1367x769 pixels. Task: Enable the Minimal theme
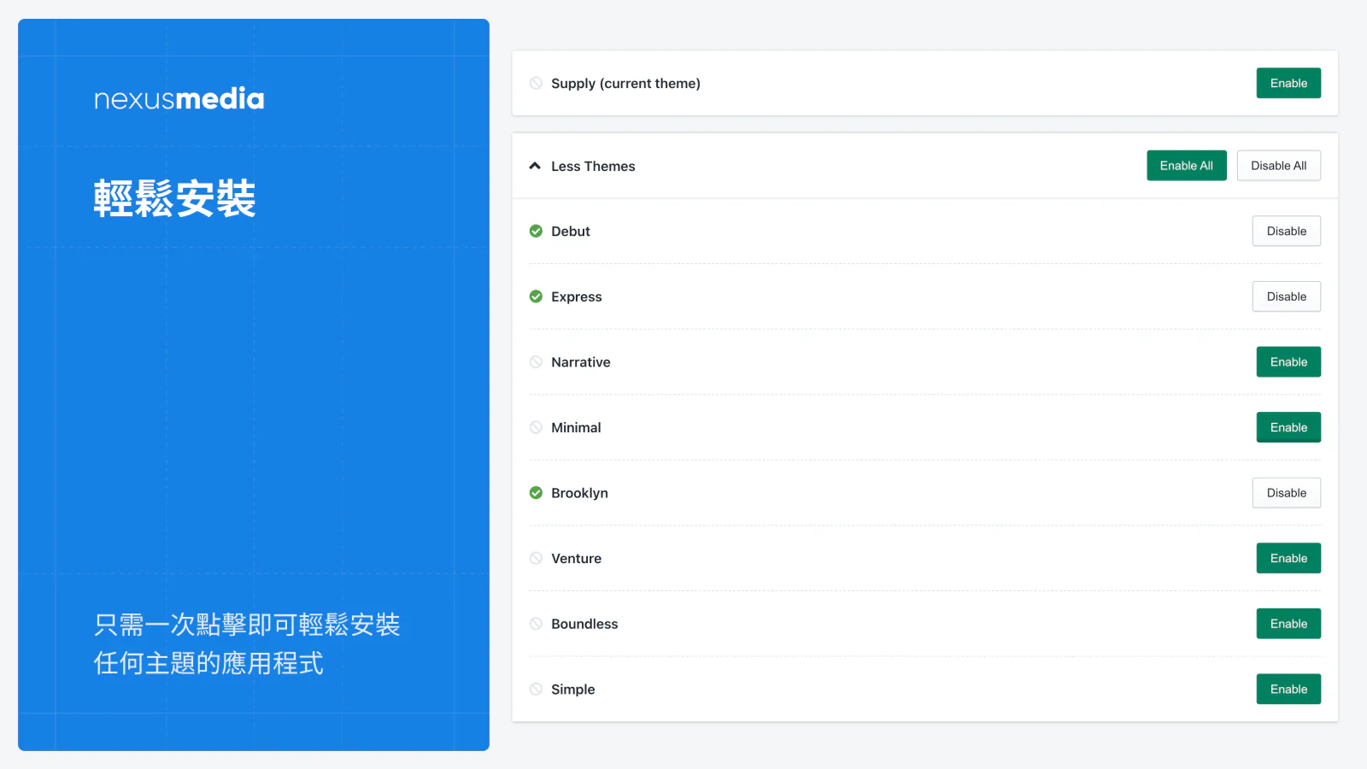(1288, 427)
